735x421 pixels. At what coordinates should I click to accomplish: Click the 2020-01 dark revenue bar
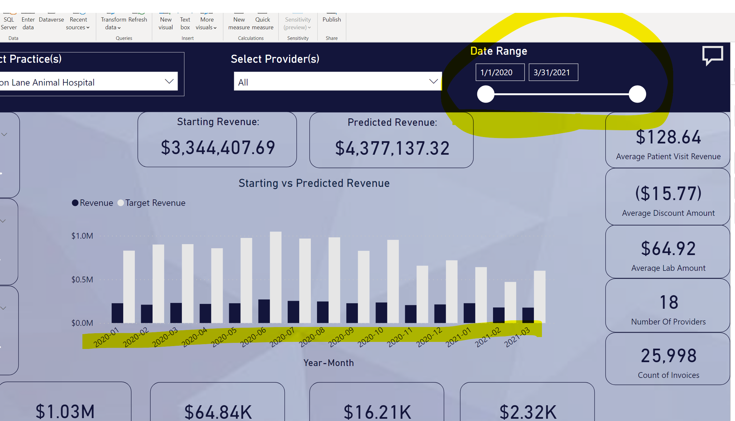tap(117, 313)
